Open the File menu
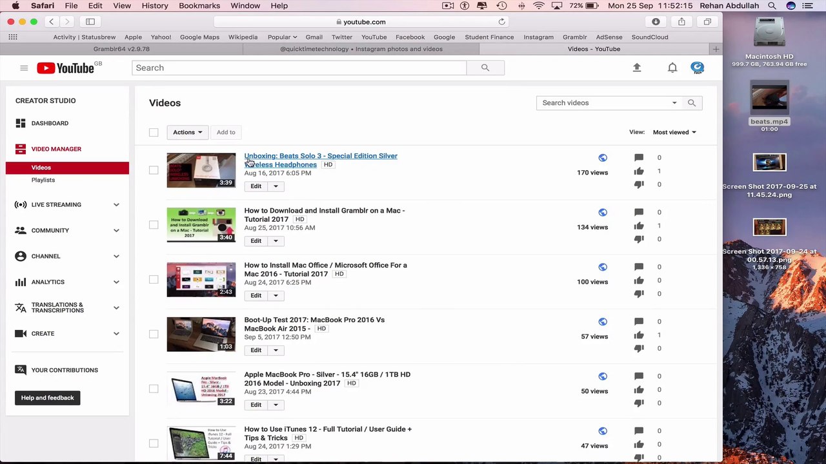This screenshot has width=826, height=464. point(71,6)
